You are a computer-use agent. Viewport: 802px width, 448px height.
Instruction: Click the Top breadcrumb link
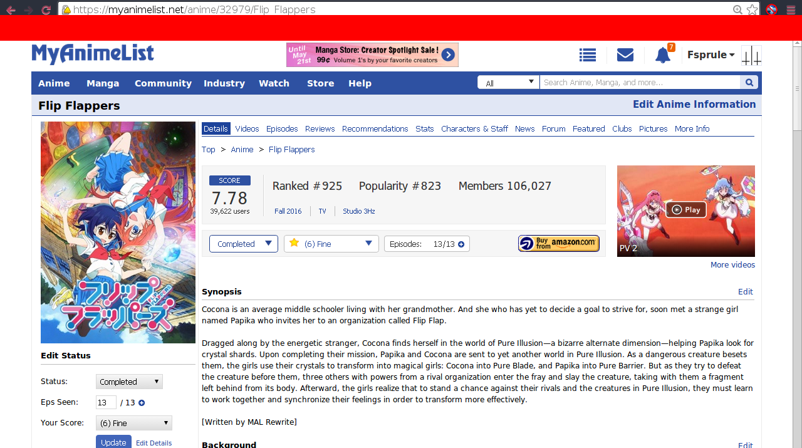tap(209, 150)
